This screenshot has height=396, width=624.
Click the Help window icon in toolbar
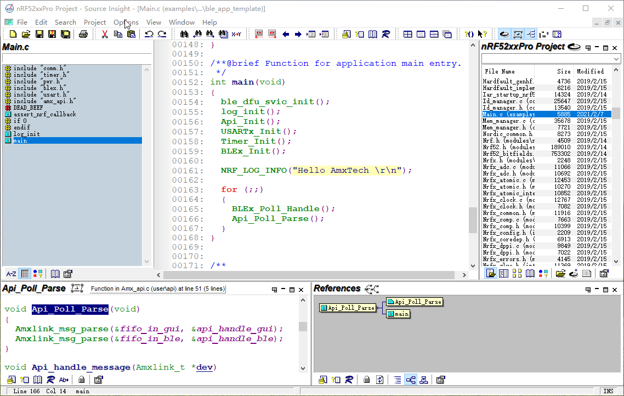tap(557, 34)
